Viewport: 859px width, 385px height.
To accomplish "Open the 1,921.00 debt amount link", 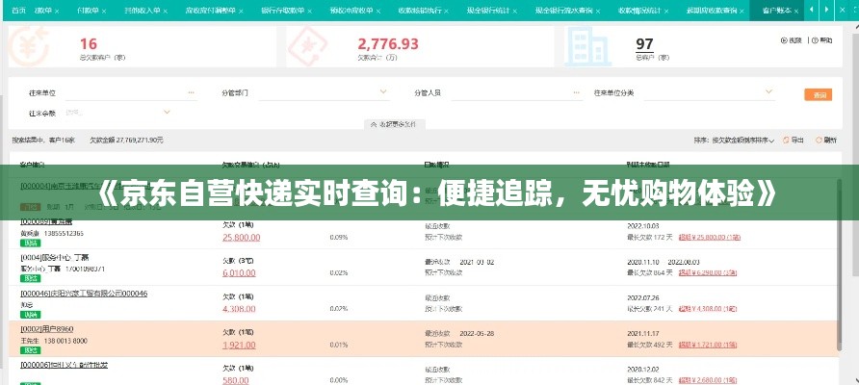I will [x=239, y=345].
